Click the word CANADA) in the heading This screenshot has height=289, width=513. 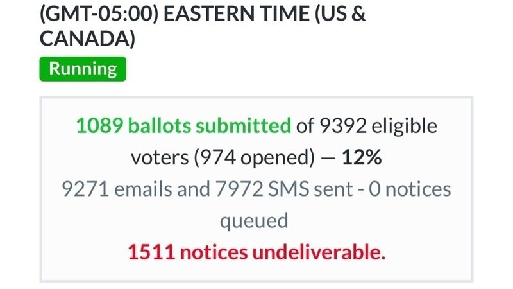click(87, 39)
